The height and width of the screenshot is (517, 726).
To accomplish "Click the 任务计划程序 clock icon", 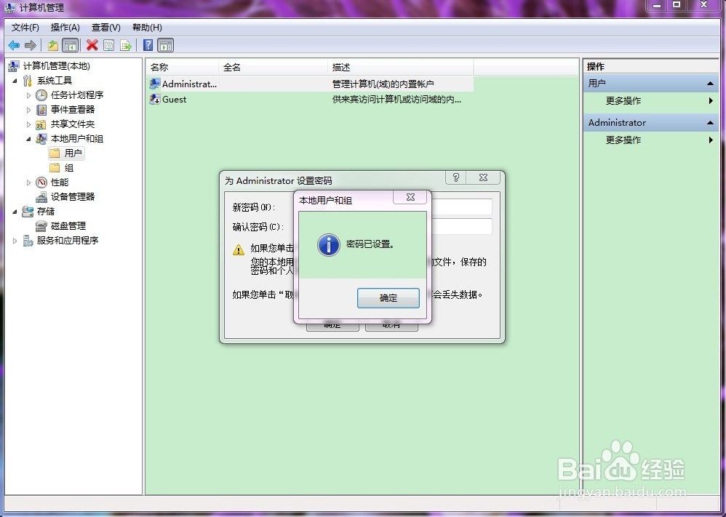I will (x=41, y=95).
